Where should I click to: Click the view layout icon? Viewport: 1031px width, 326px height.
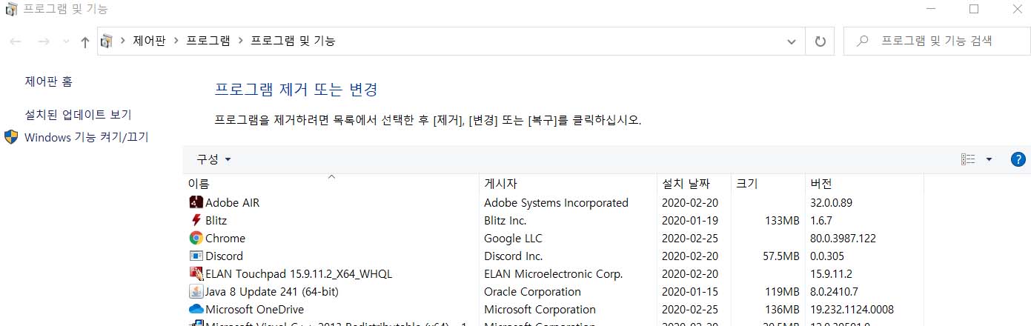[x=968, y=159]
